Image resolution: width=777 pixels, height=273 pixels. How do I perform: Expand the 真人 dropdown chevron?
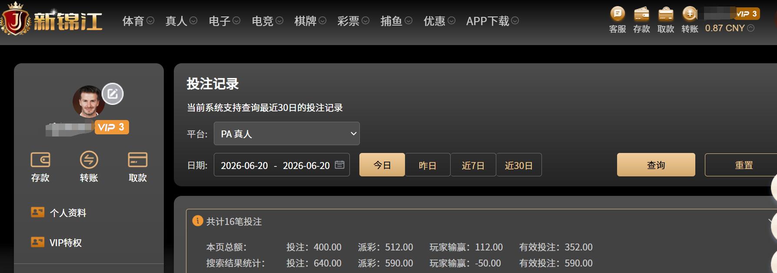(x=193, y=20)
